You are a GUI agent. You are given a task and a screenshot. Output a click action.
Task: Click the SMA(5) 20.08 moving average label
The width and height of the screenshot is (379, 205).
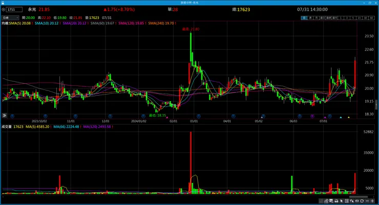tap(21, 23)
